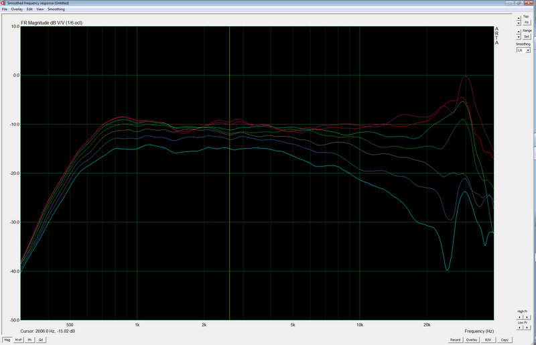Image resolution: width=536 pixels, height=345 pixels.
Task: Click the Overlay button at bottom
Action: 472,340
